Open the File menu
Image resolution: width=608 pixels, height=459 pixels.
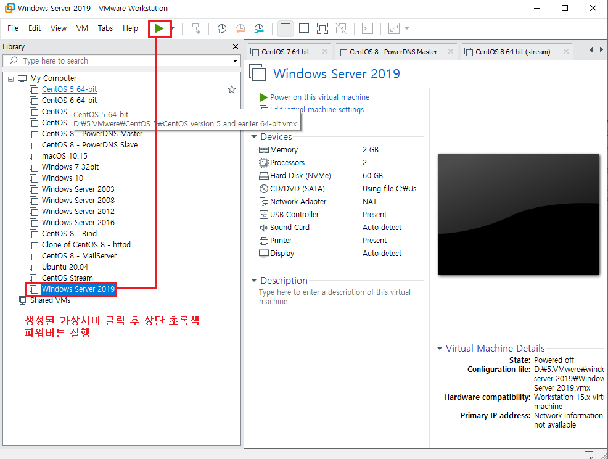13,28
